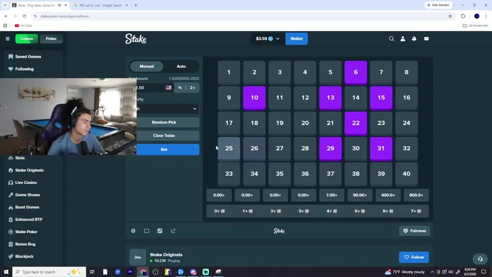The width and height of the screenshot is (492, 277).
Task: Open live support headset icon
Action: 480,259
